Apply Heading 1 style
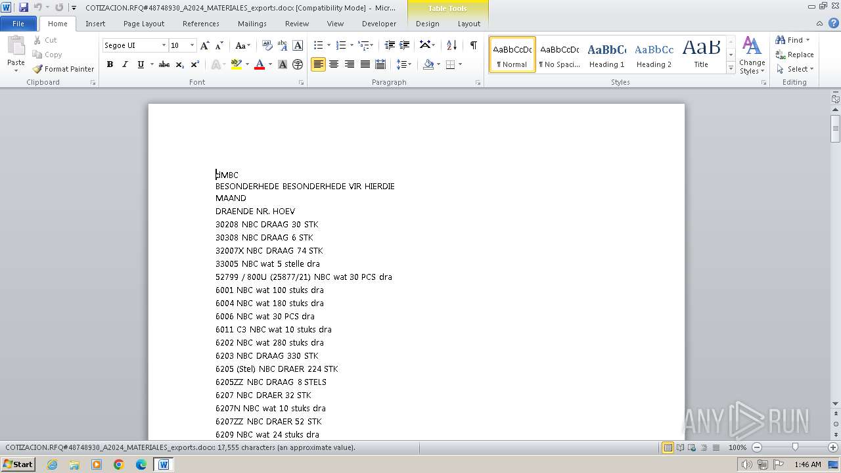Screen dimensions: 841x473 (x=606, y=55)
